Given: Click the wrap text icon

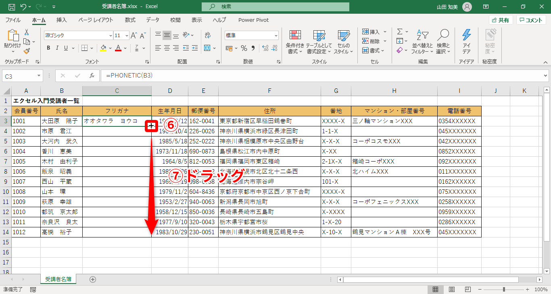Looking at the screenshot, I should point(208,36).
